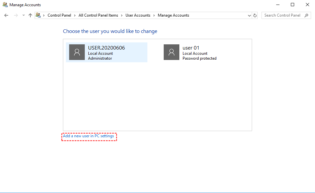Expand chevron before Control Panel breadcrumb
This screenshot has width=315, height=193.
tap(44, 15)
